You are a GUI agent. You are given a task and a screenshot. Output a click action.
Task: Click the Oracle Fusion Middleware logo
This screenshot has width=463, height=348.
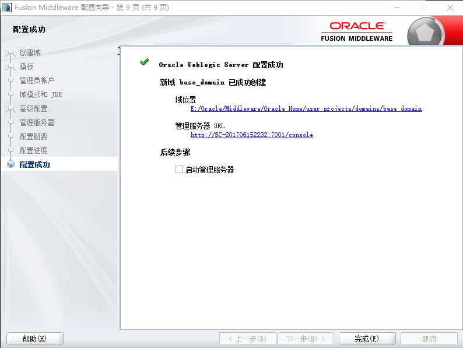pos(357,31)
